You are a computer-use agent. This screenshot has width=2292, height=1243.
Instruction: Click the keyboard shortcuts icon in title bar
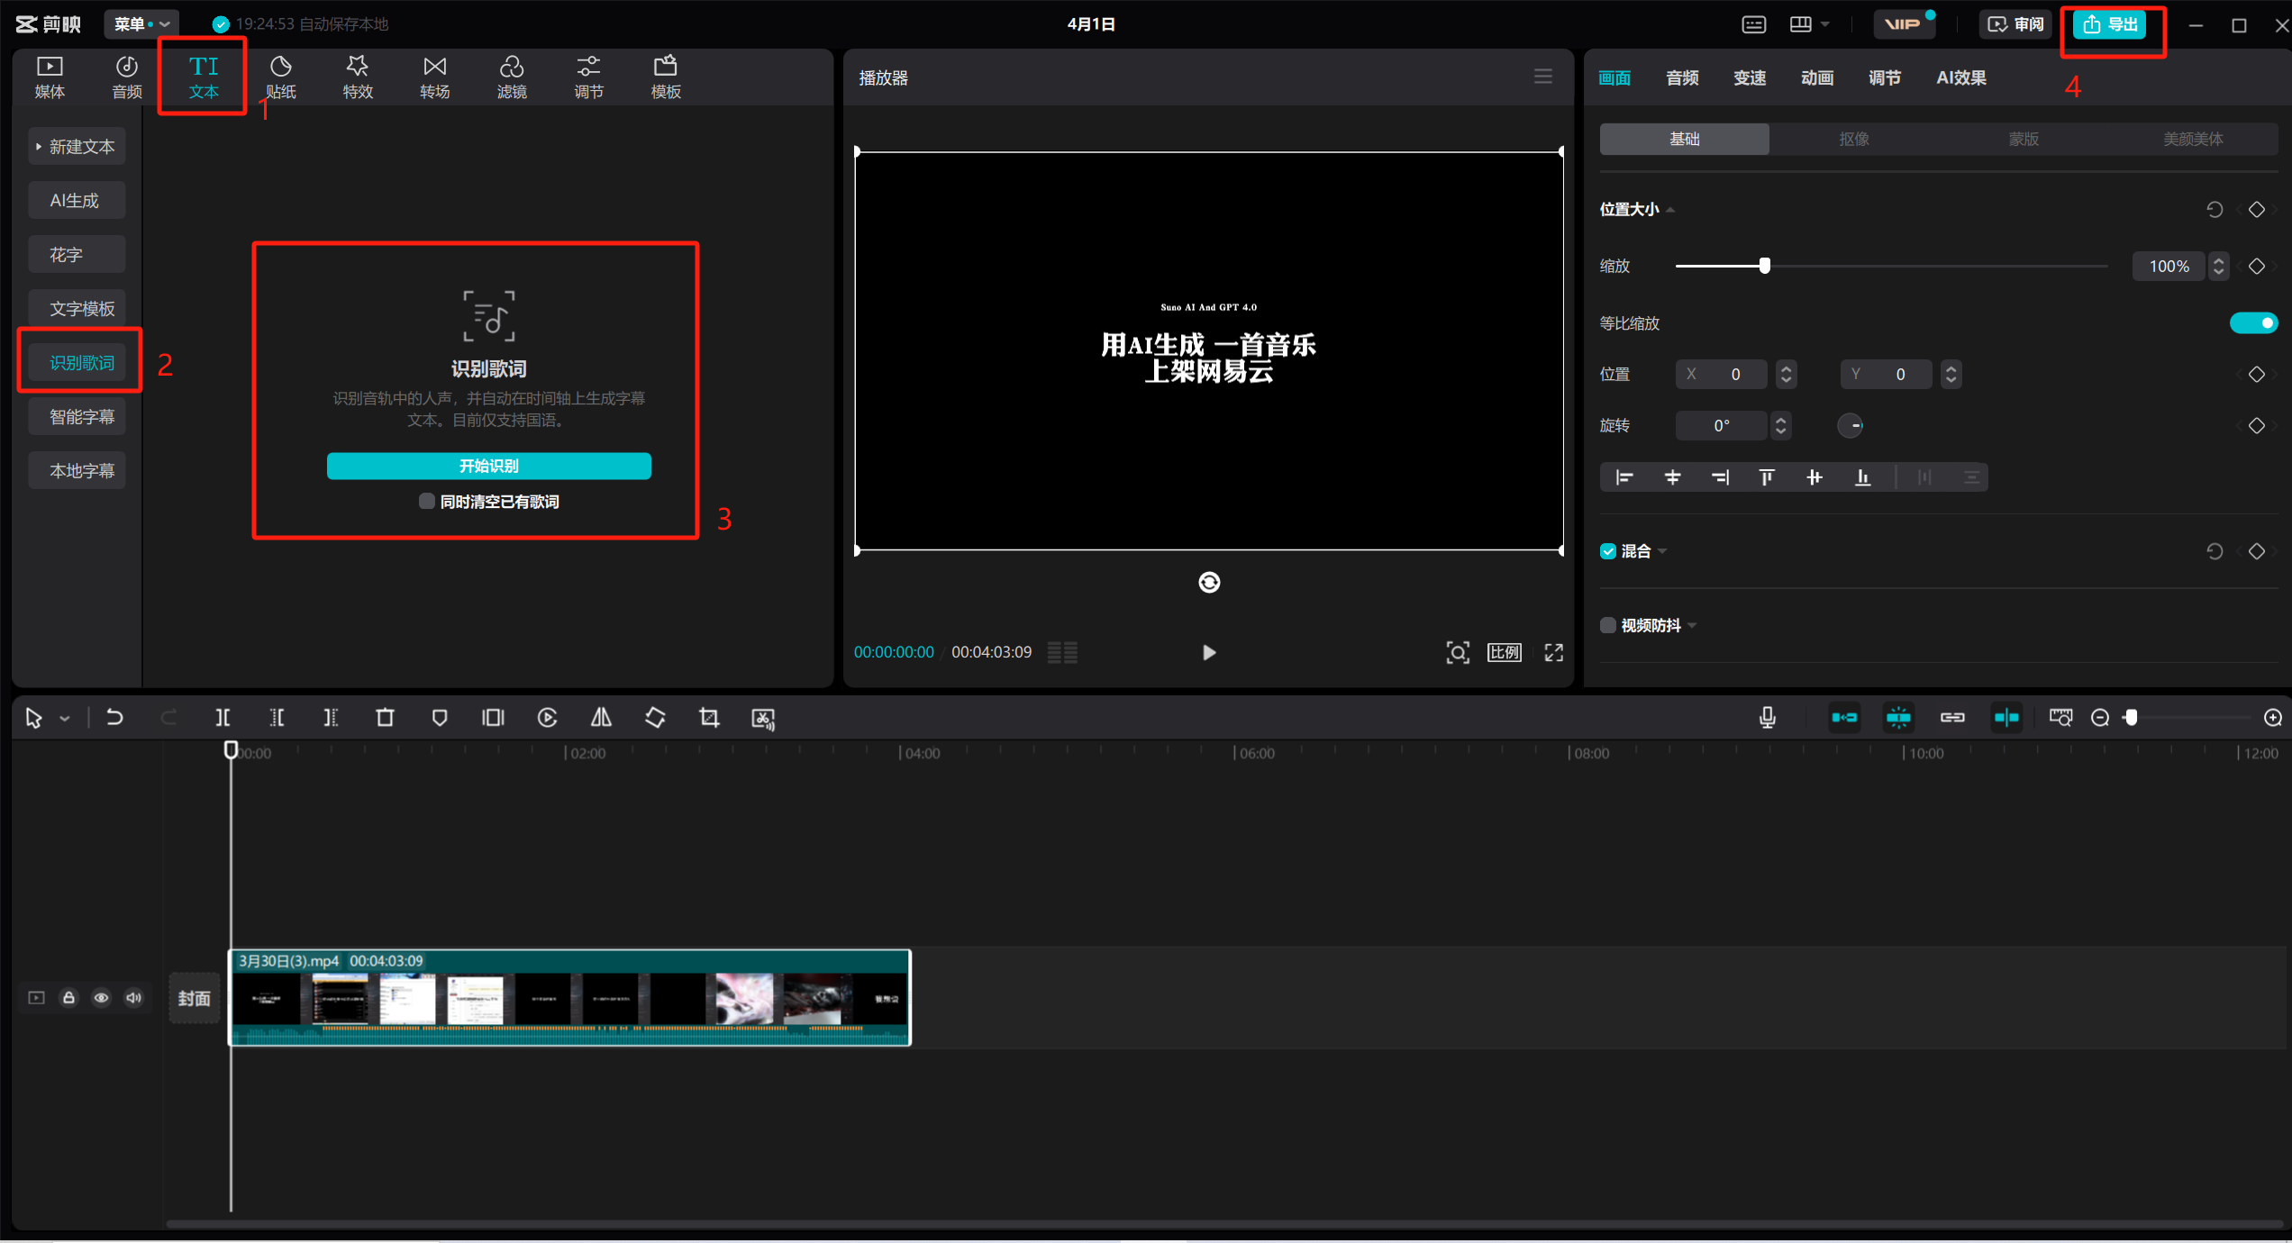click(1753, 24)
